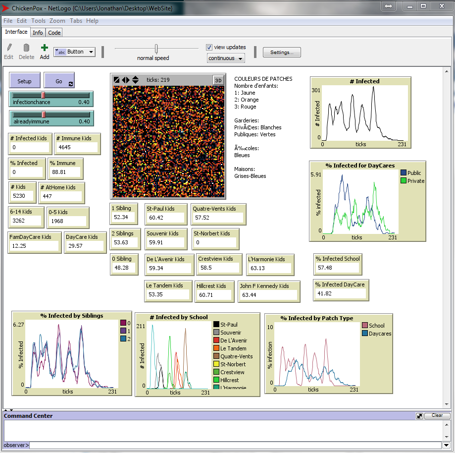
Task: Click the window's horizontal resize arrows button
Action: coord(389,6)
